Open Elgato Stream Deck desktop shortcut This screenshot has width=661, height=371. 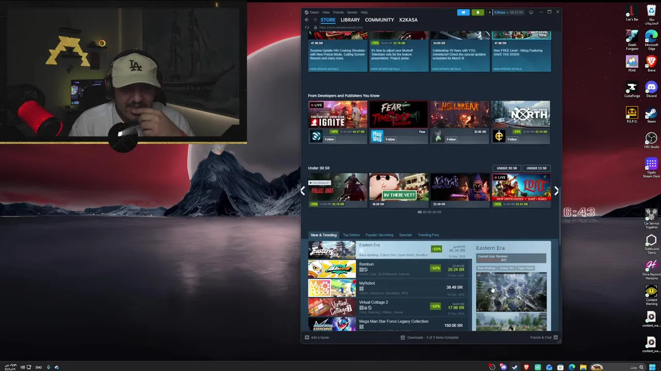(x=651, y=168)
